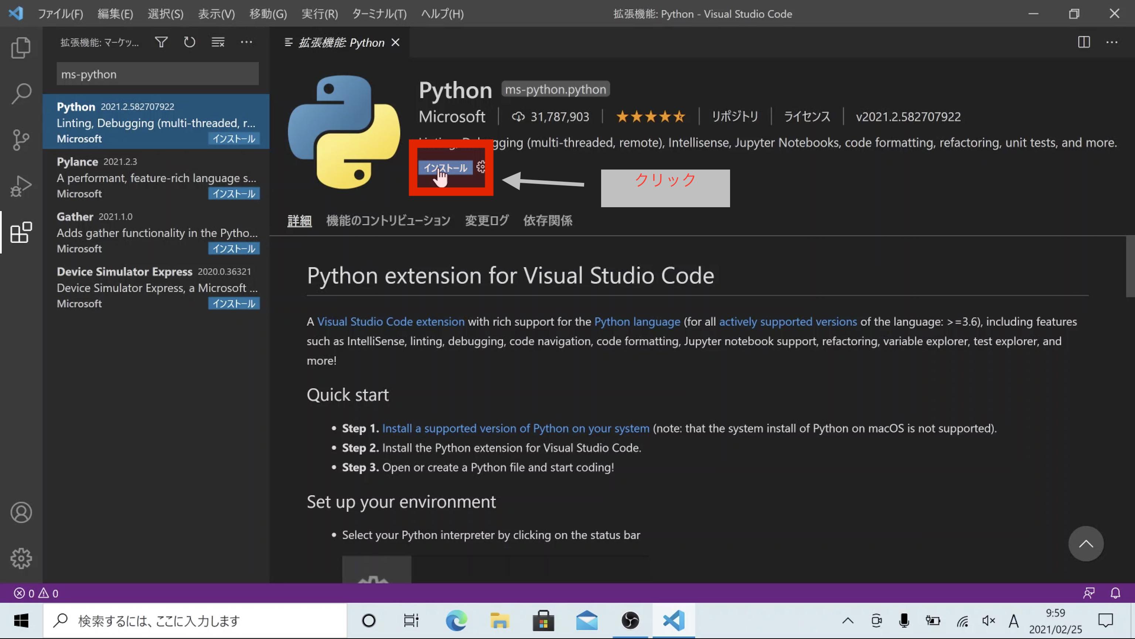Click the Extensions icon in activity bar

coord(21,233)
